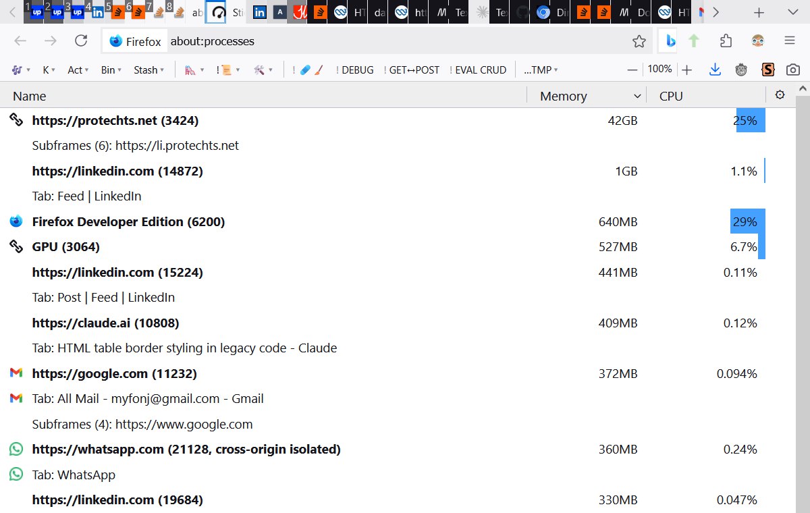This screenshot has width=810, height=513.
Task: Reload the about:processes page
Action: pyautogui.click(x=81, y=41)
